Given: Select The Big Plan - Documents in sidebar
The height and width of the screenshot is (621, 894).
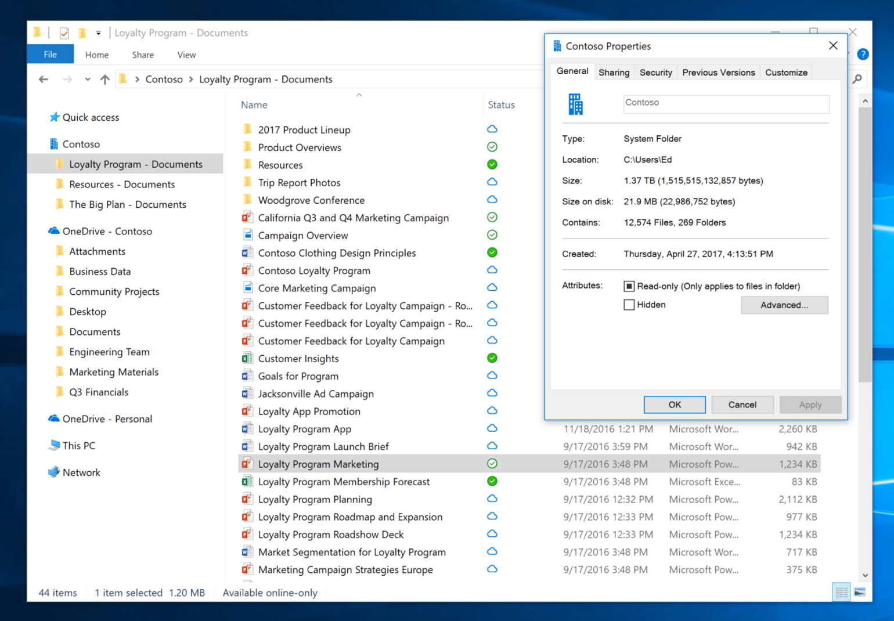Looking at the screenshot, I should [128, 204].
